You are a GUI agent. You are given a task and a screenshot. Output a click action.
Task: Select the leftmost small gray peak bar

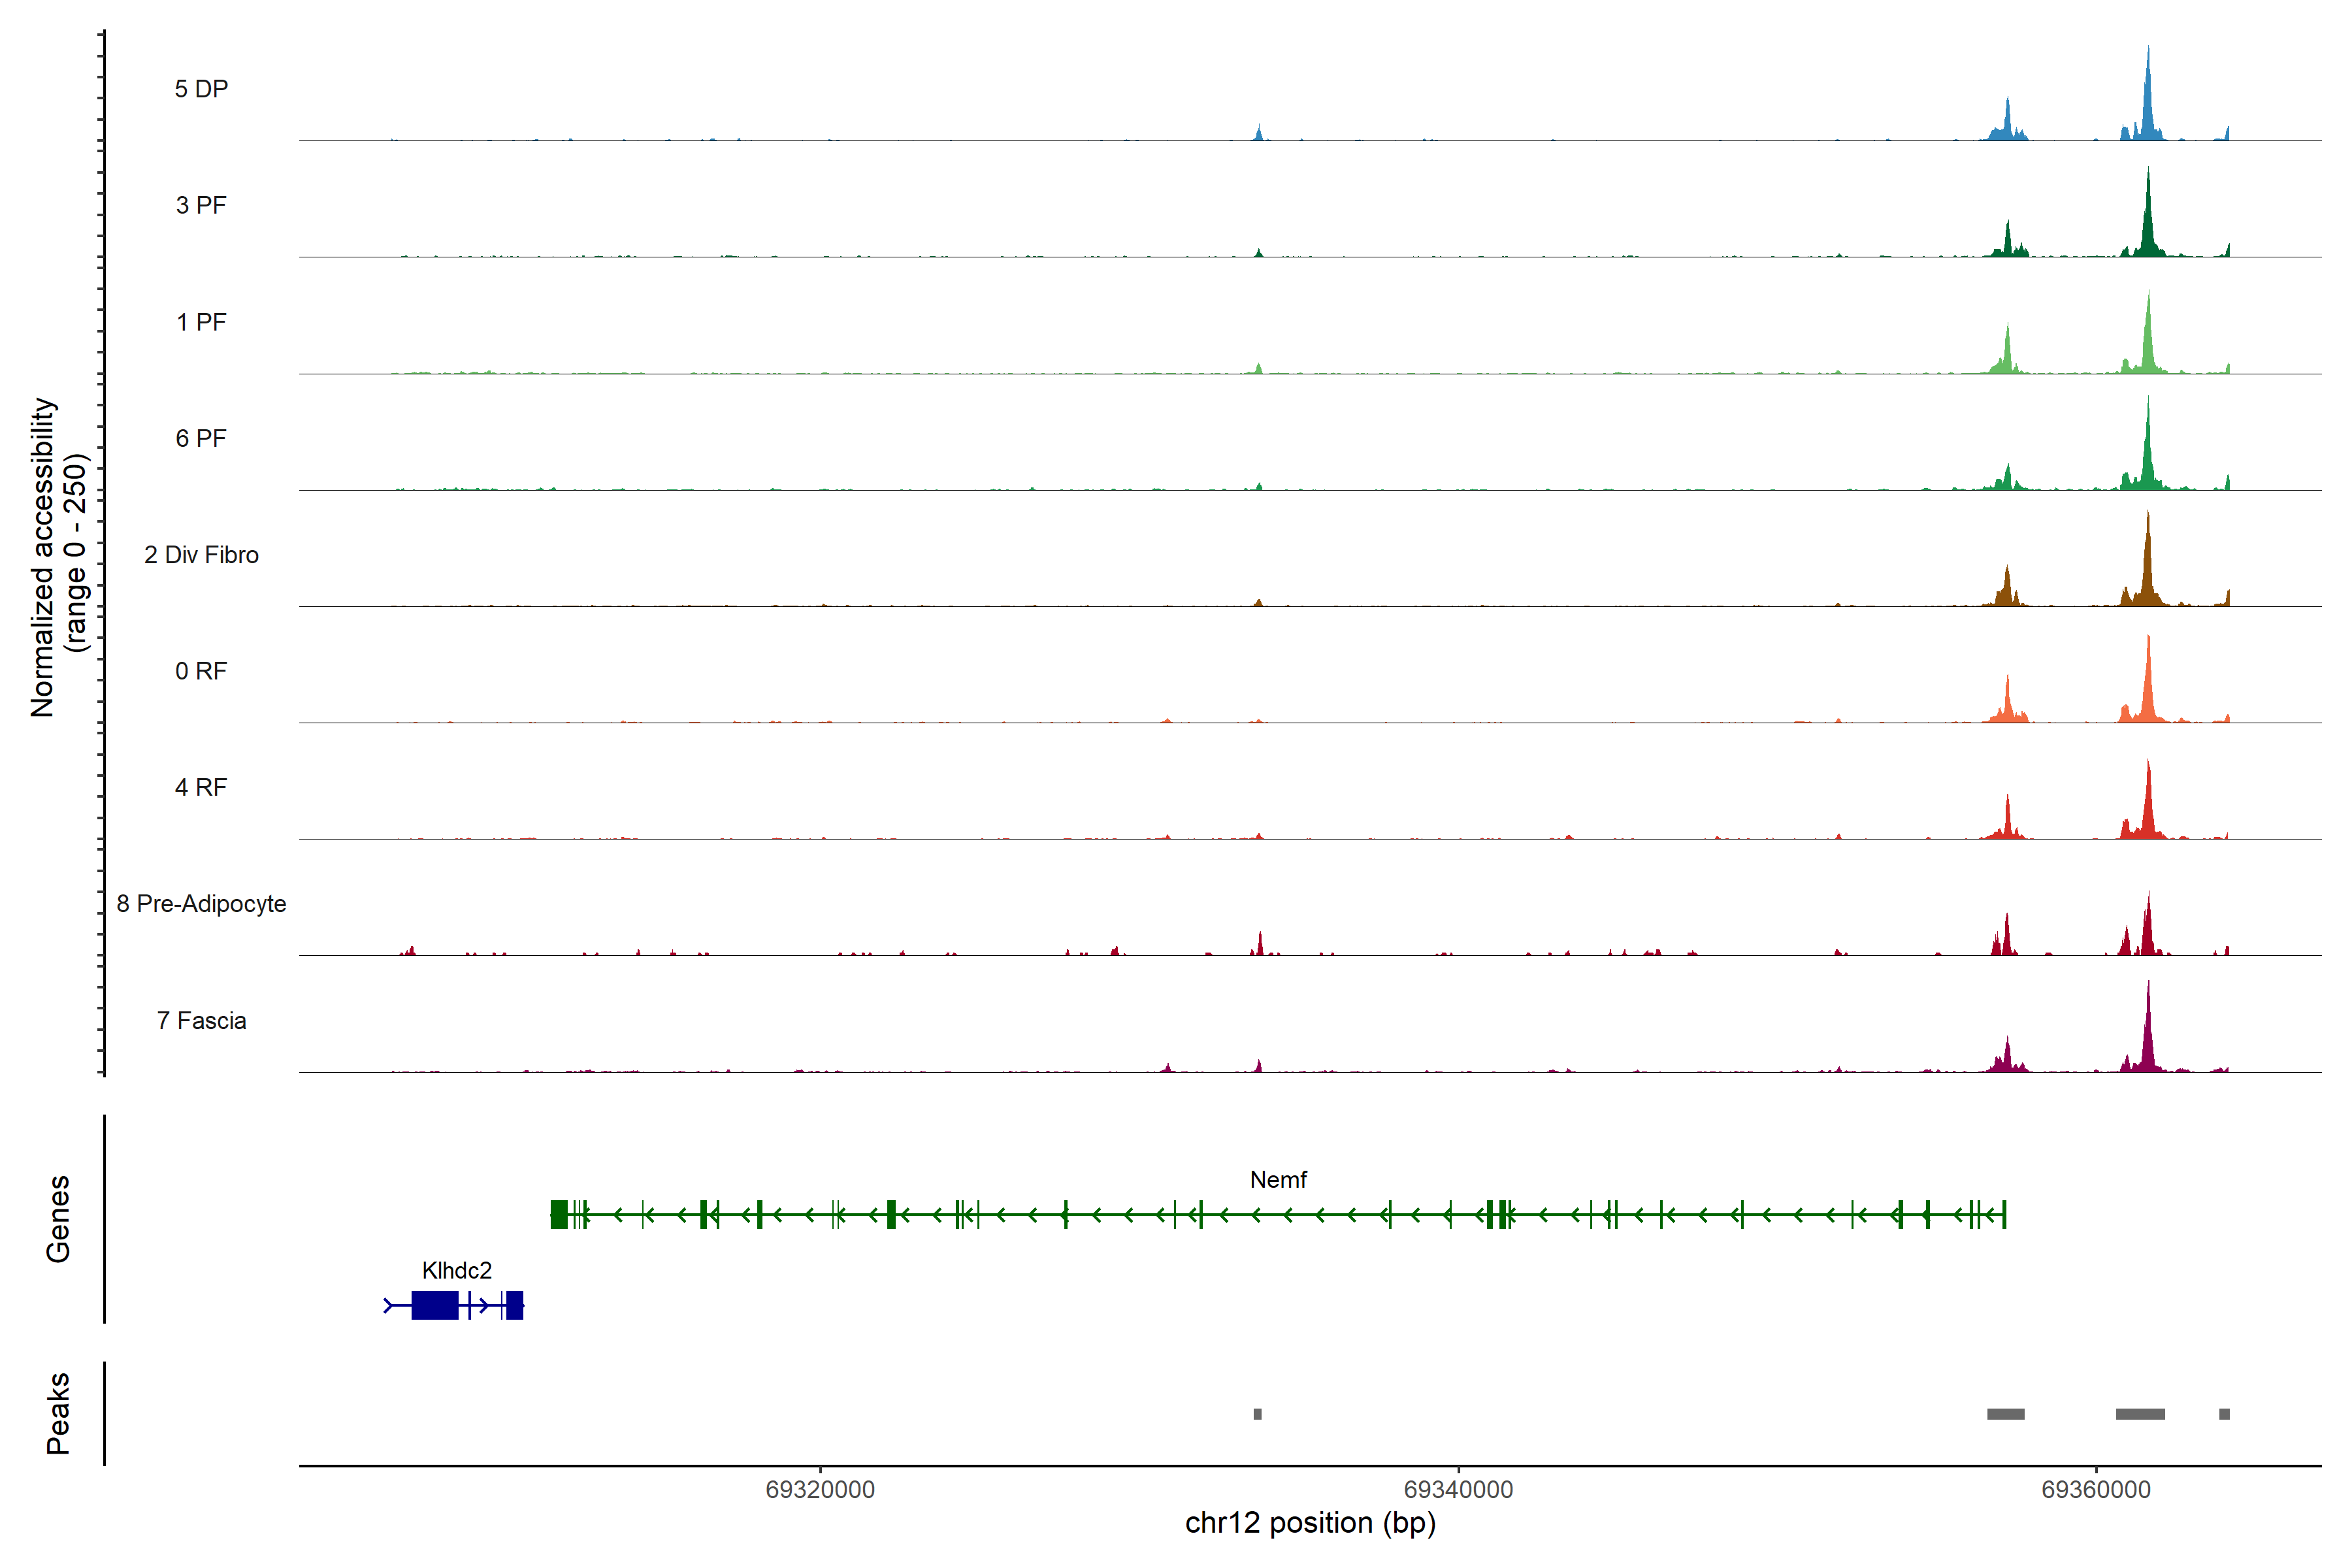click(1257, 1414)
